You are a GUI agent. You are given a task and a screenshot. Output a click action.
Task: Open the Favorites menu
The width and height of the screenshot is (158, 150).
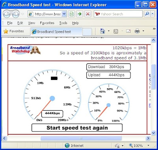click(x=47, y=23)
